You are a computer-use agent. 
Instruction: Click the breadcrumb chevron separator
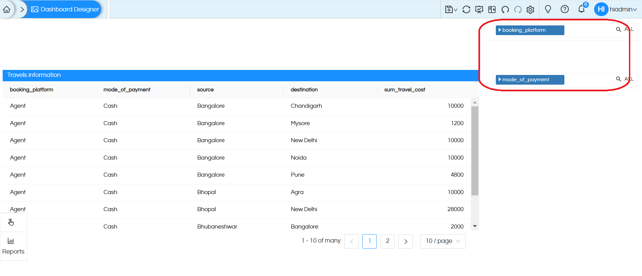pos(22,9)
